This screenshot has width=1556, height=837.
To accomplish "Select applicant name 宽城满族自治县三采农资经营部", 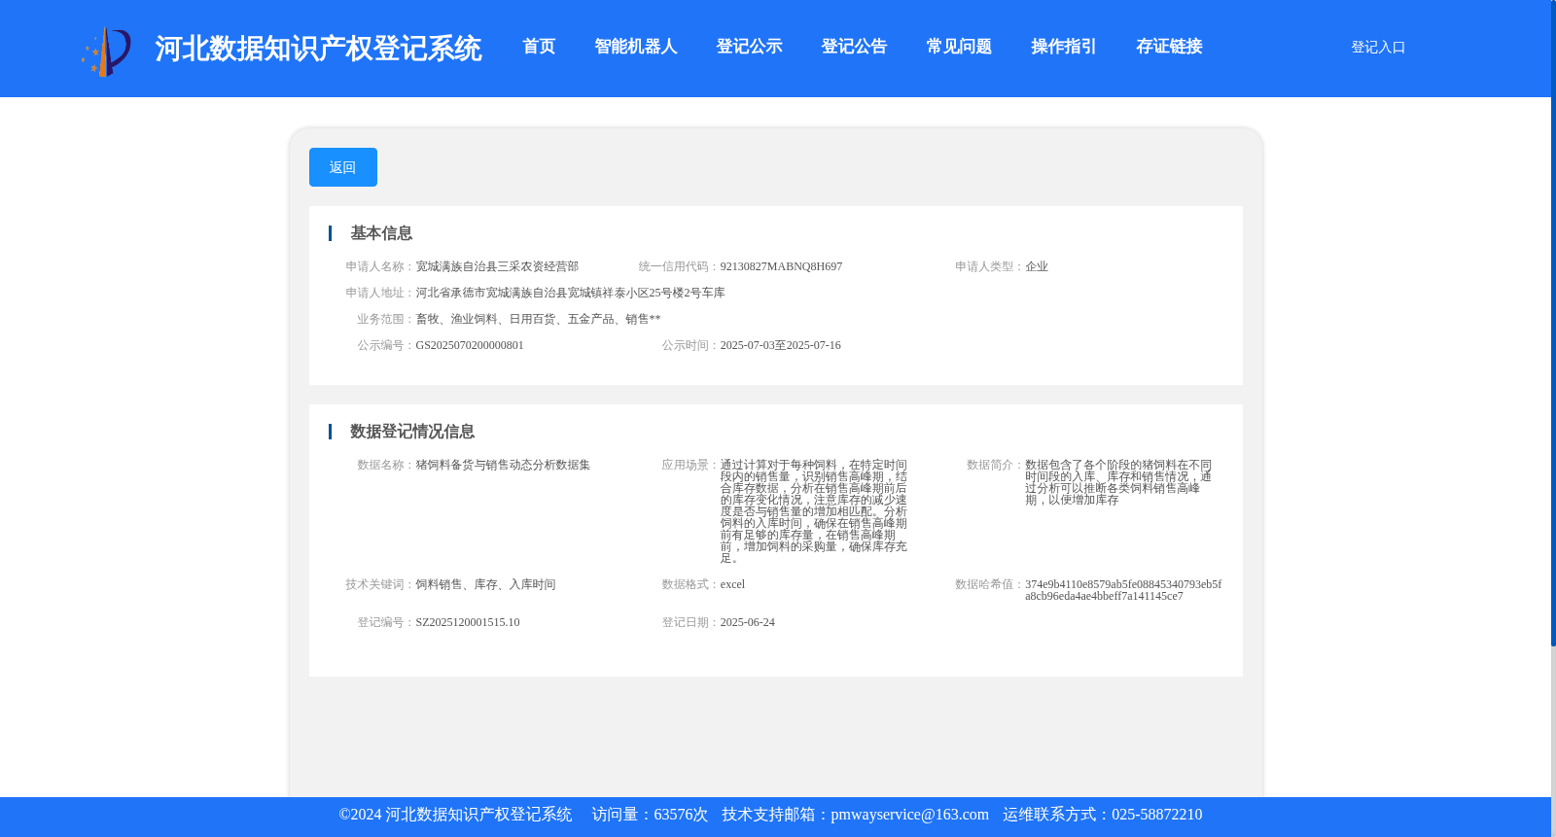I will (x=497, y=266).
